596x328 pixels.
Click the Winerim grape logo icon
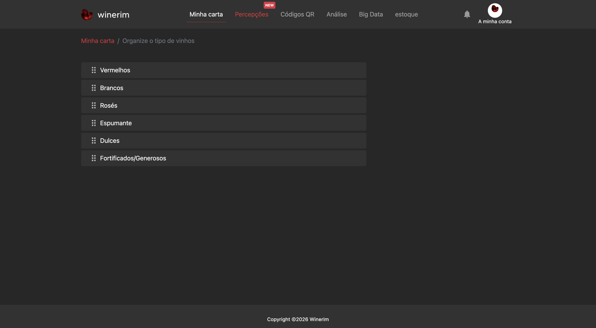[x=87, y=15]
